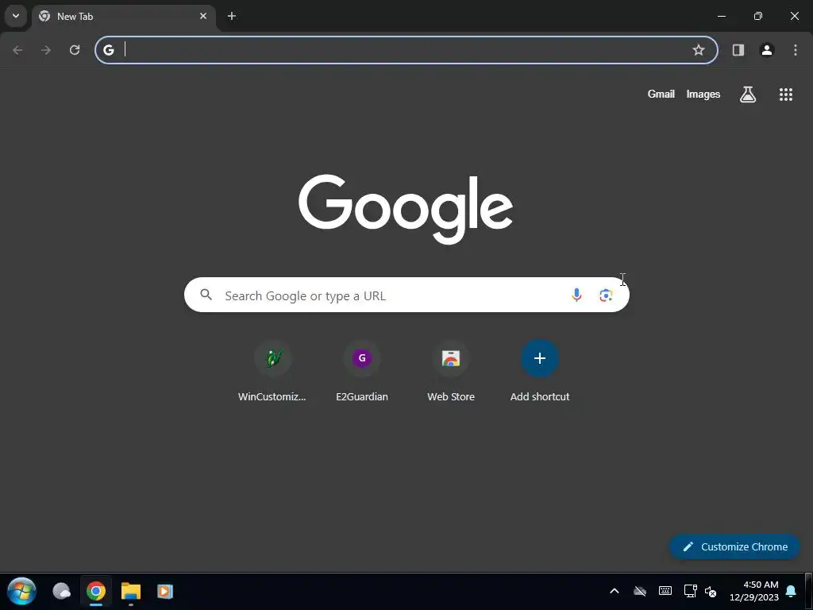Start voice search with microphone
813x610 pixels.
[576, 295]
